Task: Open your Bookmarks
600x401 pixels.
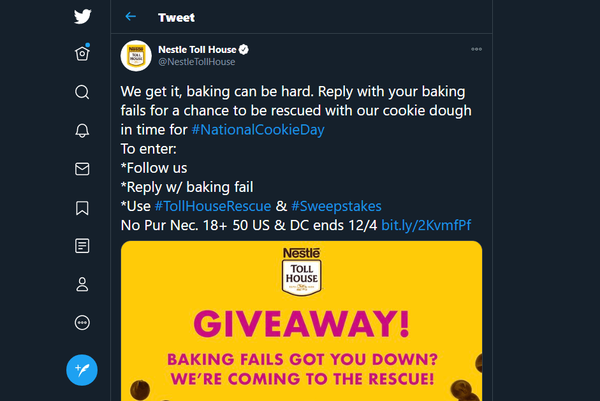Action: [82, 207]
